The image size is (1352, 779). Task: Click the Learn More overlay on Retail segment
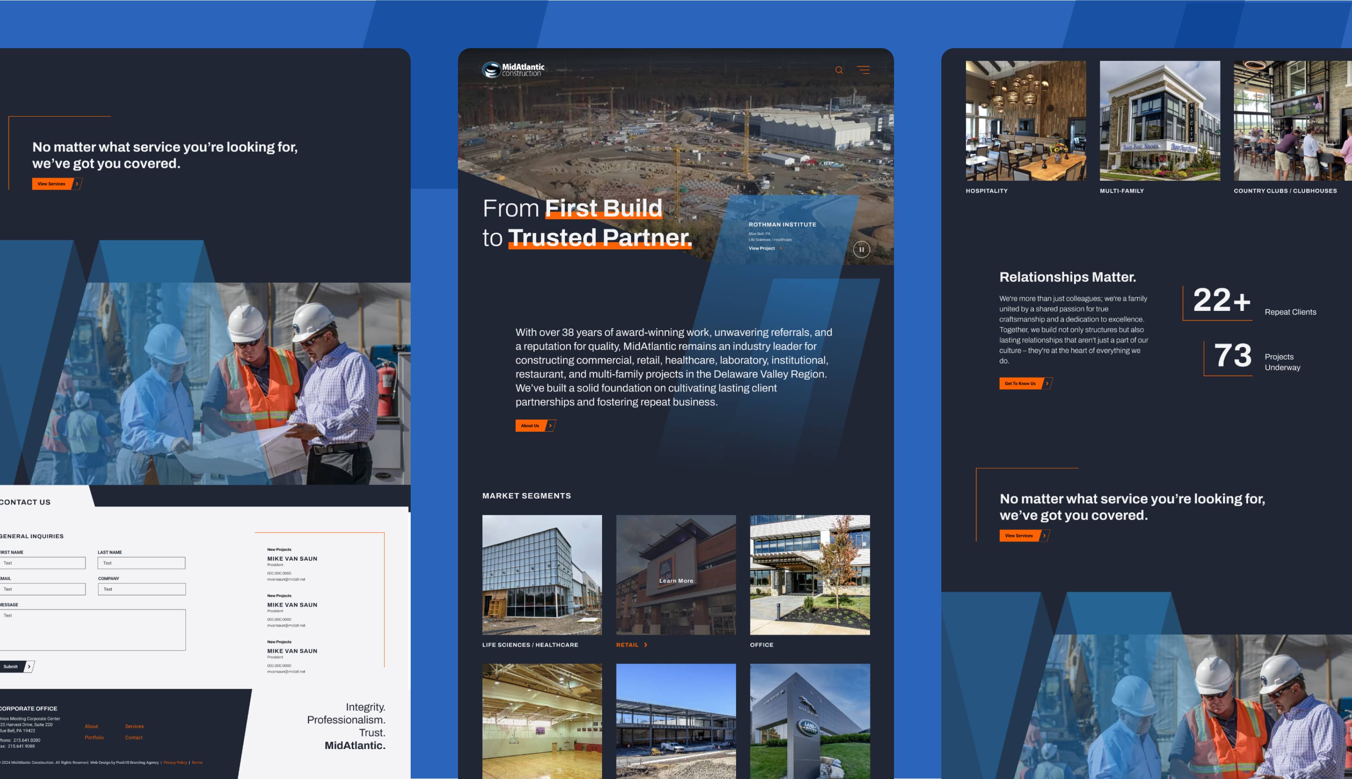click(x=675, y=580)
